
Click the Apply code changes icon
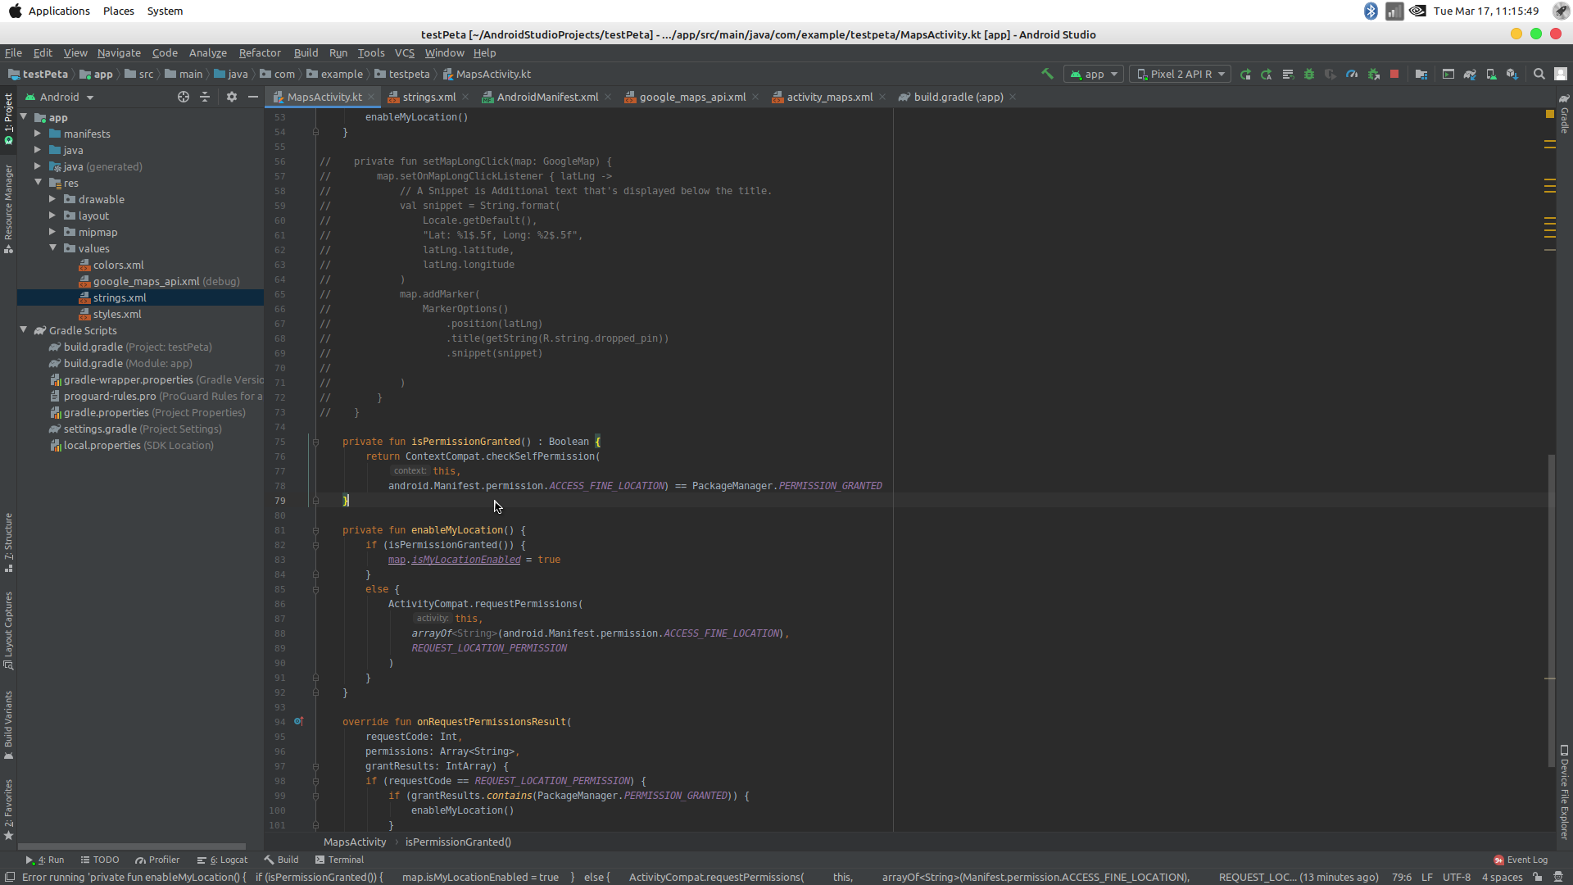coord(1288,74)
